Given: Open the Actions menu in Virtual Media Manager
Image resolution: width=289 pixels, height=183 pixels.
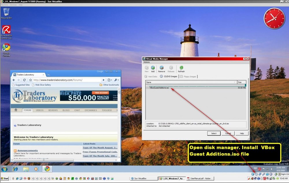Looking at the screenshot, I should (147, 62).
